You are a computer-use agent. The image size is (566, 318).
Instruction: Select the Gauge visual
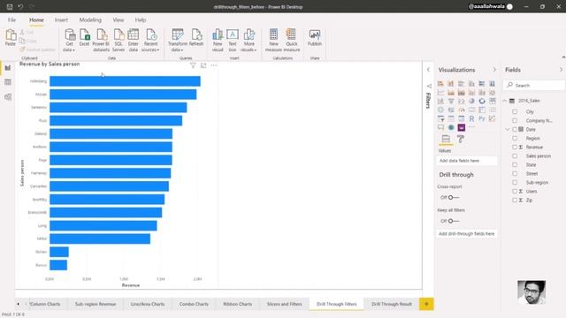[x=462, y=110]
